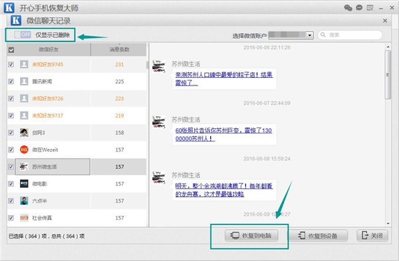Click the K logo of 开心手机恢复大师
399x261 pixels.
coord(9,7)
